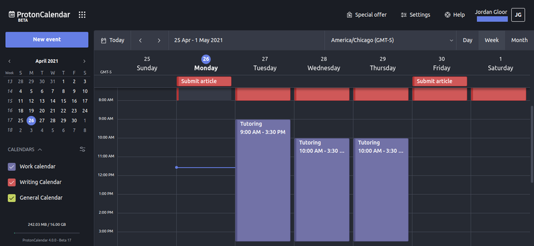Select April 1 in mini calendar
This screenshot has width=534, height=246.
[63, 82]
